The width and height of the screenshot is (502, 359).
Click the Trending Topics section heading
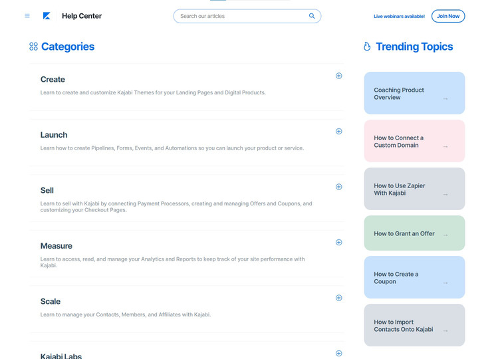point(414,47)
